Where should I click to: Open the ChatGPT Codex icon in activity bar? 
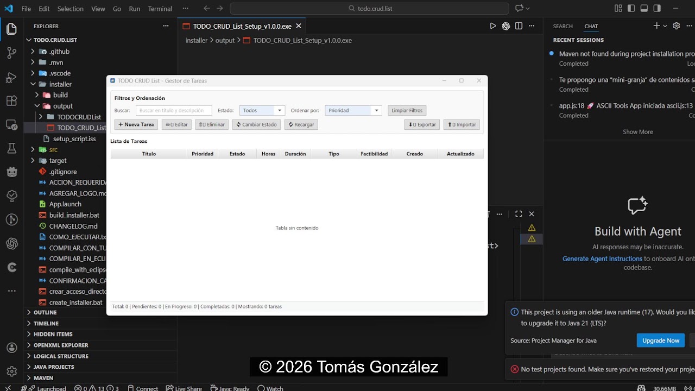[11, 244]
